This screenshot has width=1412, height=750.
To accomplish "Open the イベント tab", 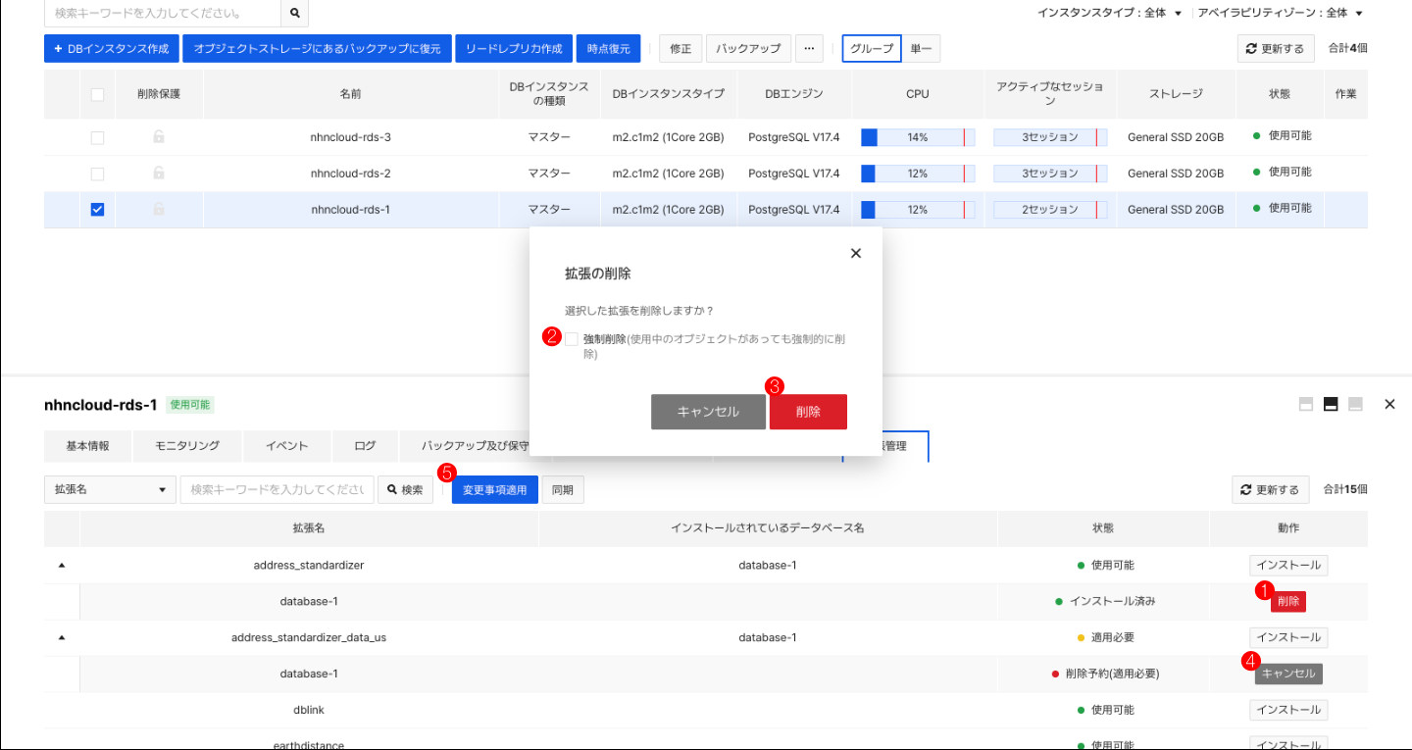I will (287, 445).
